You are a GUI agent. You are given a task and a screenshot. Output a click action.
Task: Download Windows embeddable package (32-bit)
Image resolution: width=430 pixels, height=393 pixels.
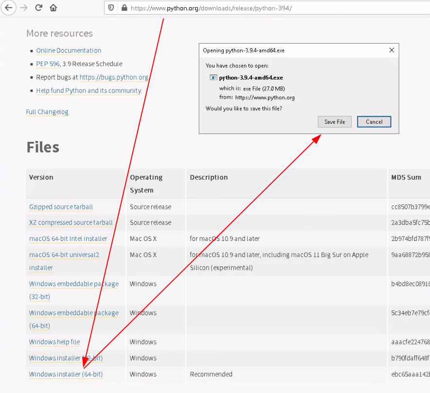74,290
